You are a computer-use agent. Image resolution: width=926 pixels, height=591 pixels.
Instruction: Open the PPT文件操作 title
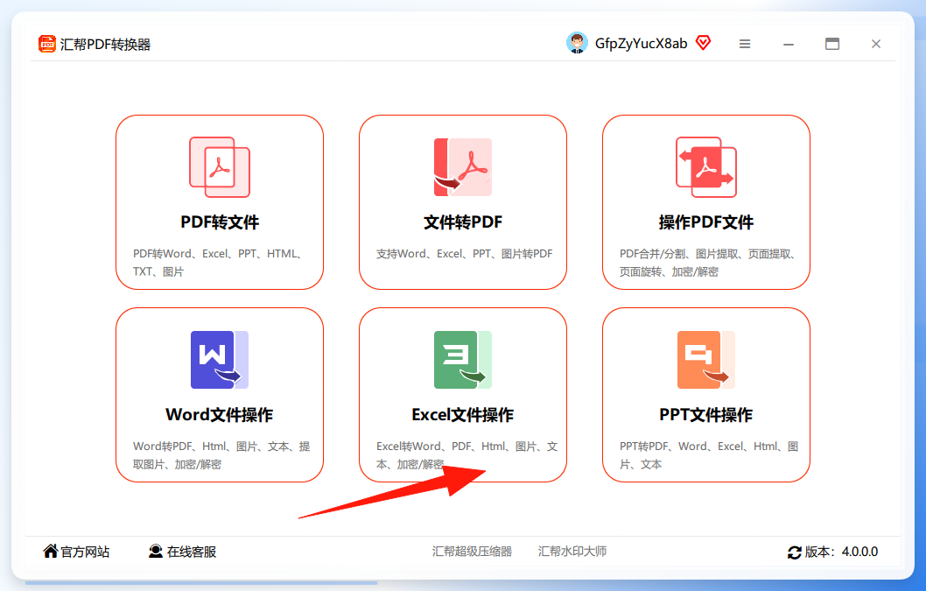point(706,415)
